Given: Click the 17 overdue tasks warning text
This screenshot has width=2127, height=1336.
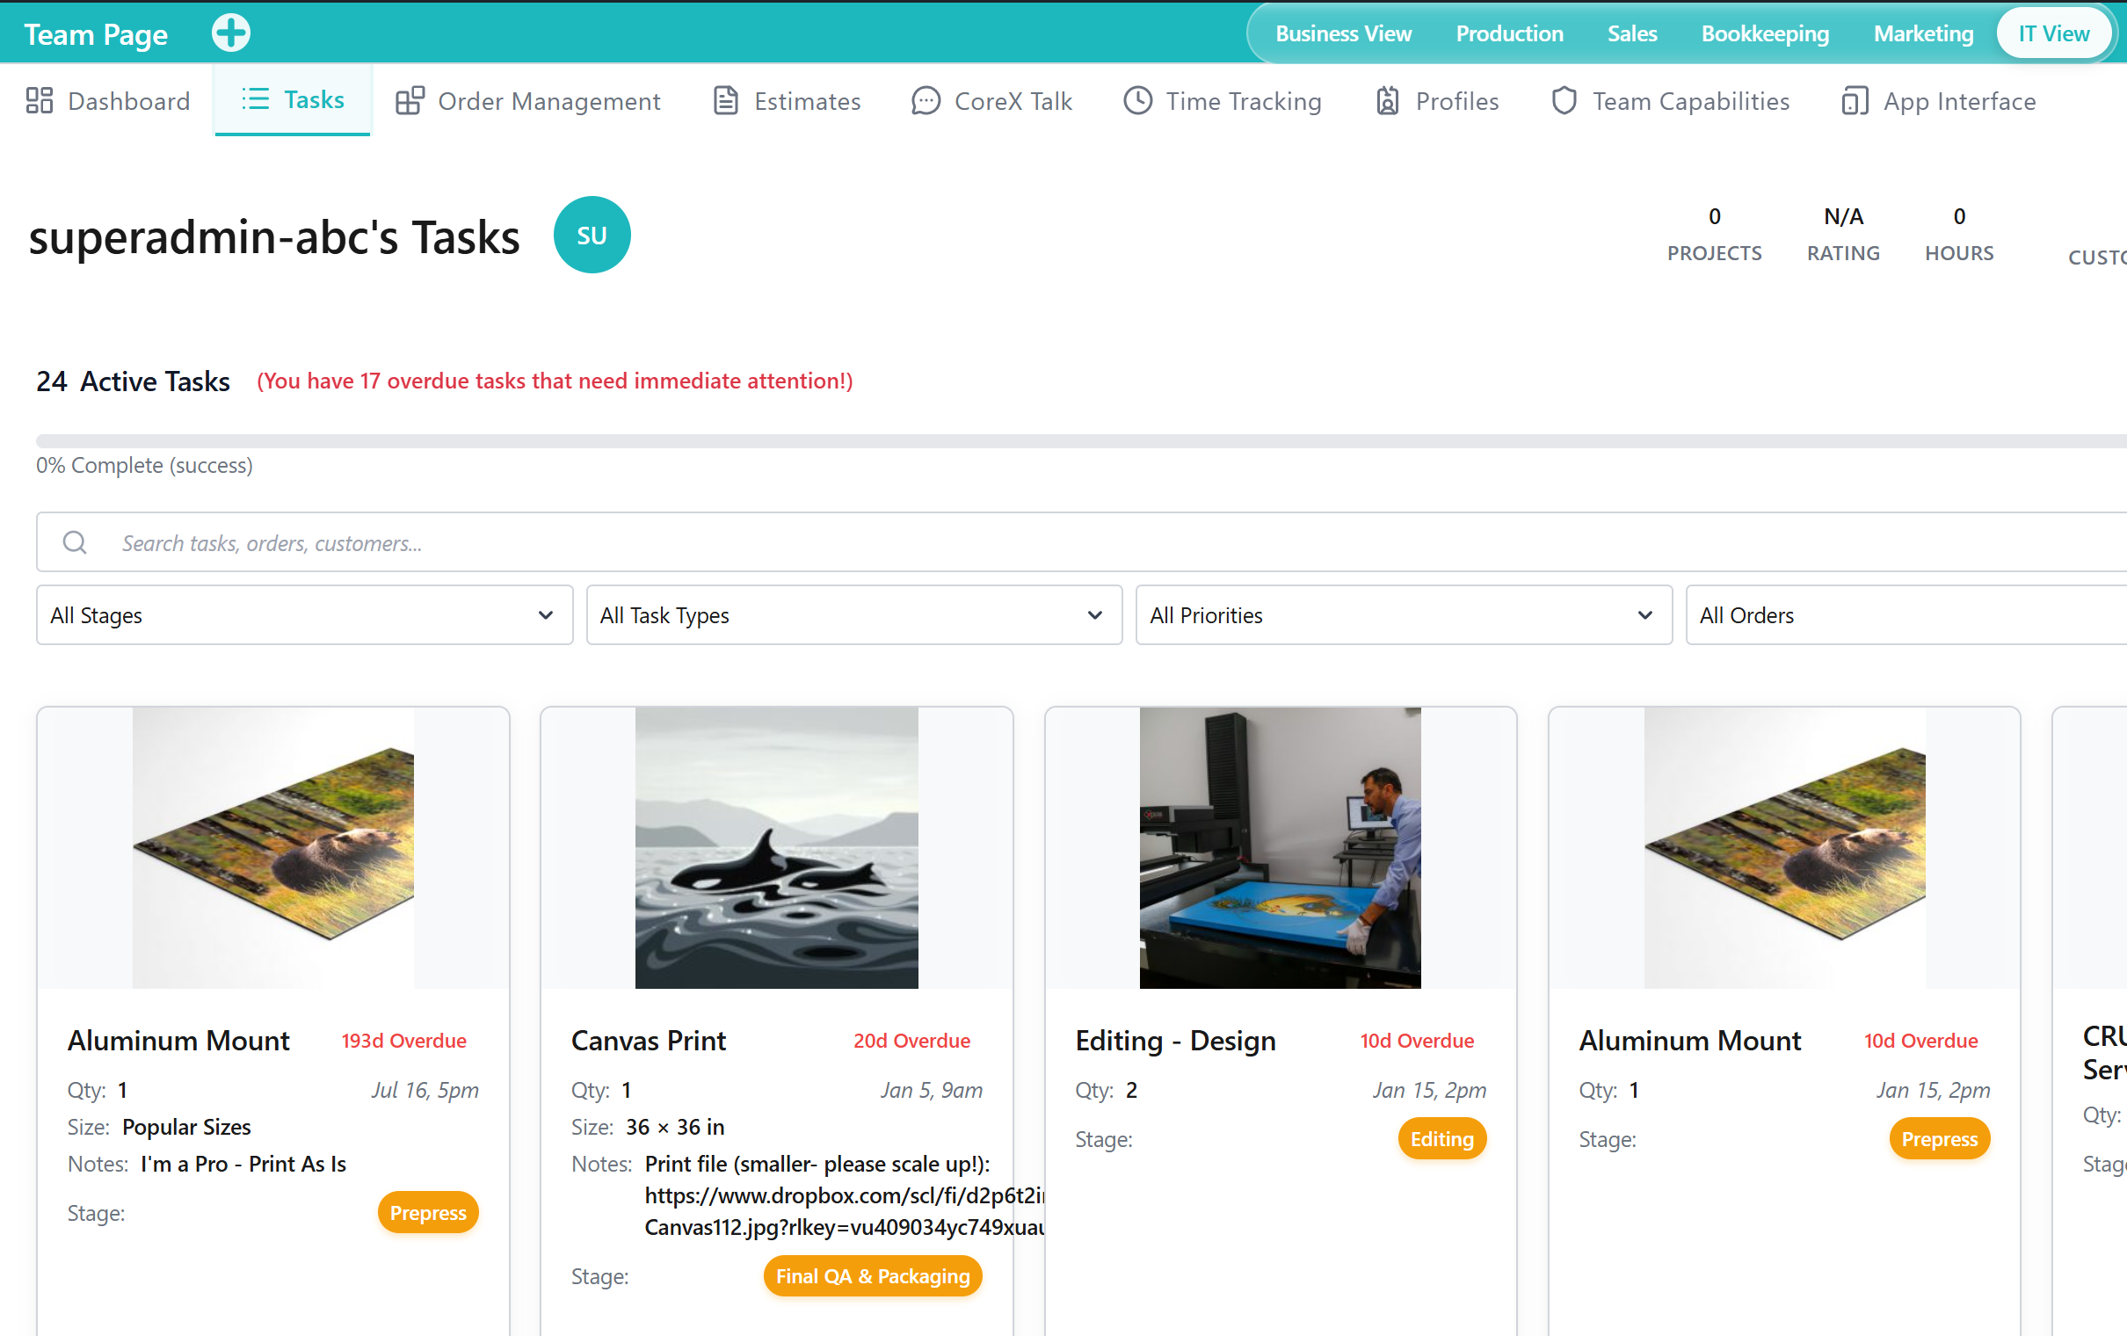Looking at the screenshot, I should (555, 380).
